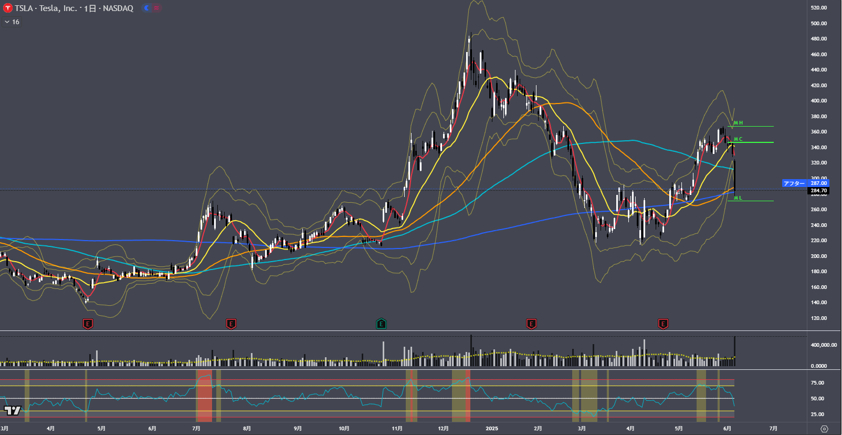The image size is (842, 435).
Task: Open chart settings hexagon gear icon
Action: tap(824, 429)
